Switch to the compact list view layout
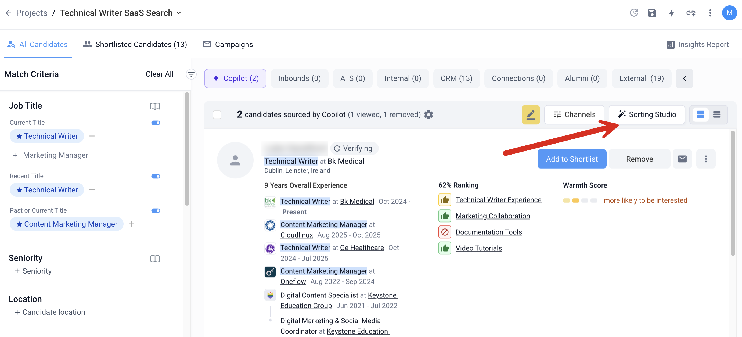Viewport: 742px width, 337px height. click(717, 115)
